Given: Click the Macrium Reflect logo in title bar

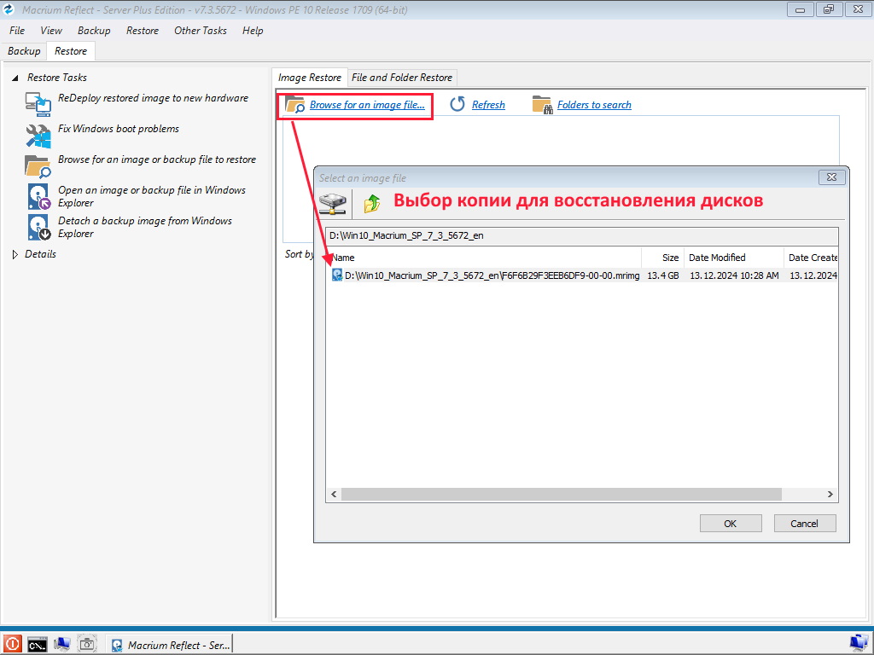Looking at the screenshot, I should pos(9,9).
